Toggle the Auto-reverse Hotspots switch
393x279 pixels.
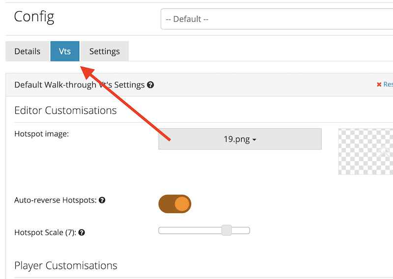coord(175,204)
